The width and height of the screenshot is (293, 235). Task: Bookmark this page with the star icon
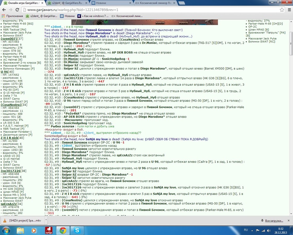(282, 10)
